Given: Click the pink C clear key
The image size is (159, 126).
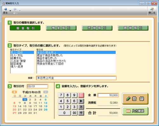Looking at the screenshot, I should coord(81,95).
